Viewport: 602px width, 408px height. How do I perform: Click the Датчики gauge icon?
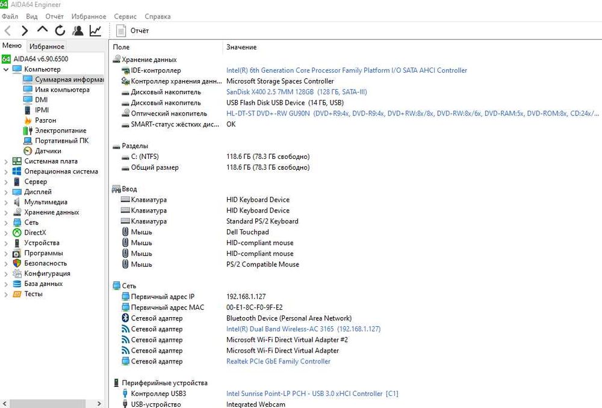click(28, 151)
